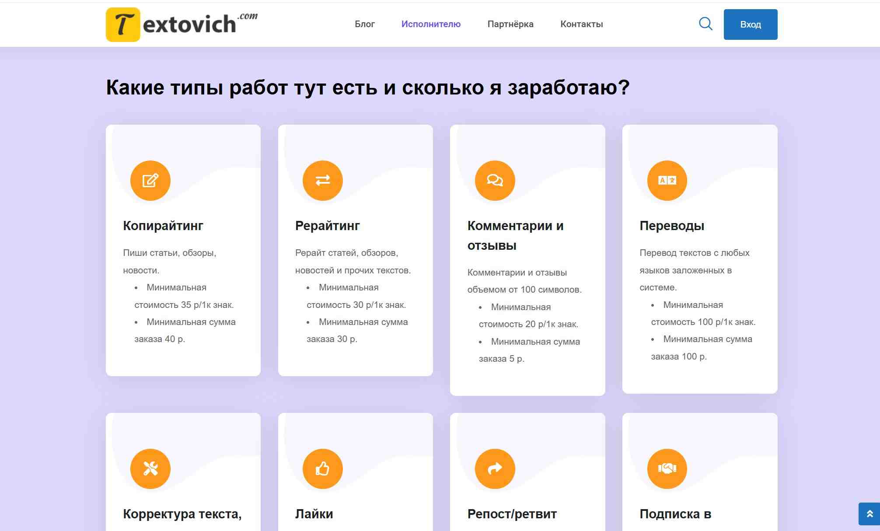Select Исполнителю in navigation
The width and height of the screenshot is (880, 531).
pyautogui.click(x=431, y=24)
